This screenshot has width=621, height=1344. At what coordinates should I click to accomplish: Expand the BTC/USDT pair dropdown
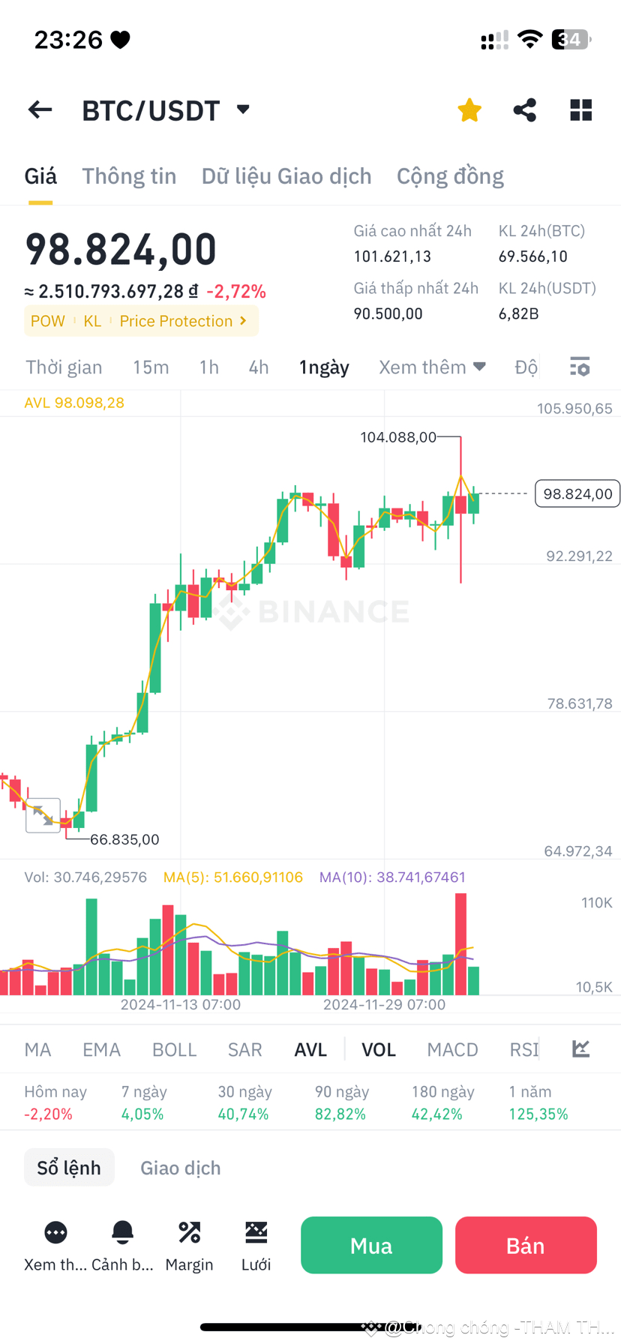point(243,109)
